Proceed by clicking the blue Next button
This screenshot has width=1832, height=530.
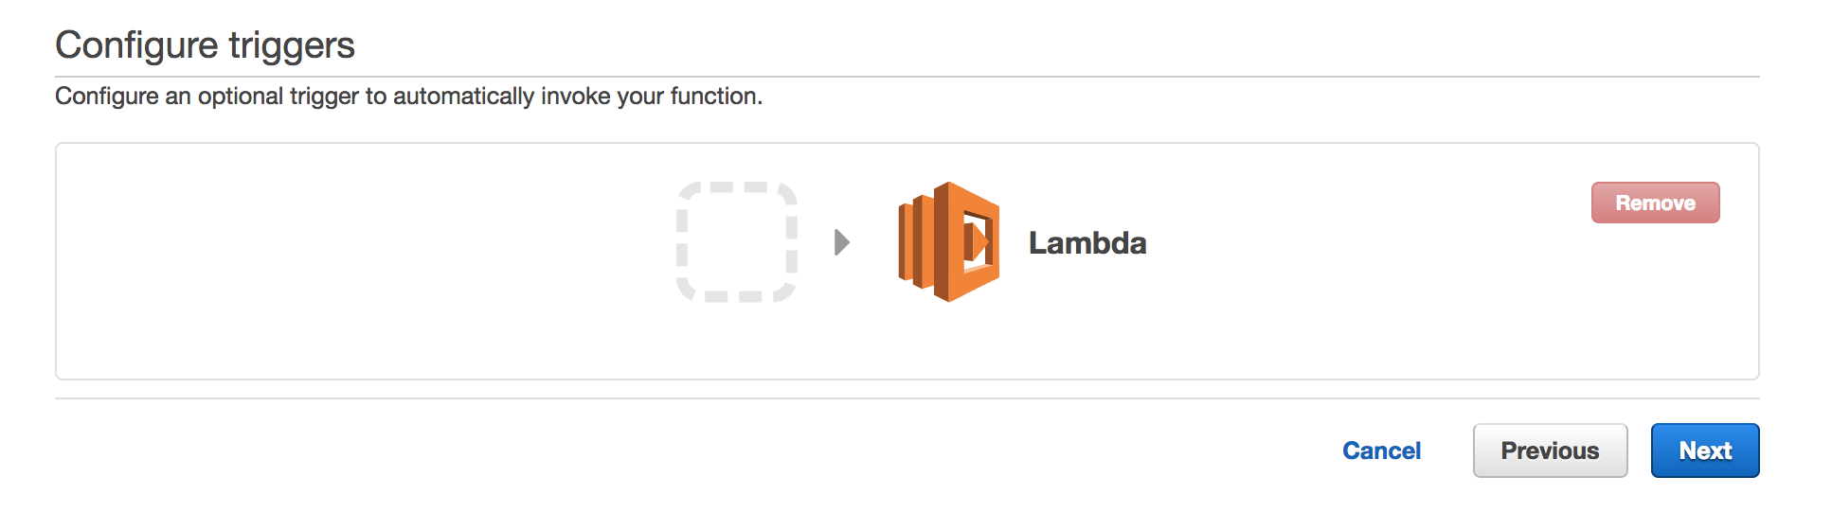click(1705, 450)
